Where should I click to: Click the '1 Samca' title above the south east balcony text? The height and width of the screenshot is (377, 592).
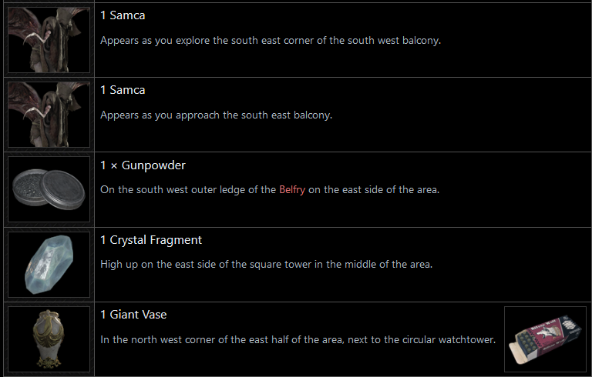point(123,90)
